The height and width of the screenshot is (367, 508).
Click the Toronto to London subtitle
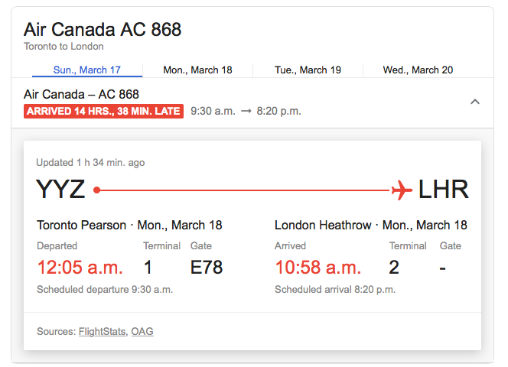click(63, 47)
